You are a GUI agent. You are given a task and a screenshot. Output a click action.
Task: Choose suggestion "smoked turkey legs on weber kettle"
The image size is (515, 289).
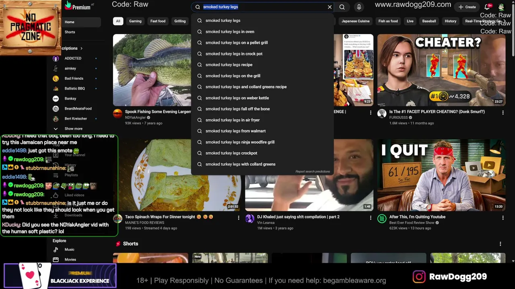[262, 98]
